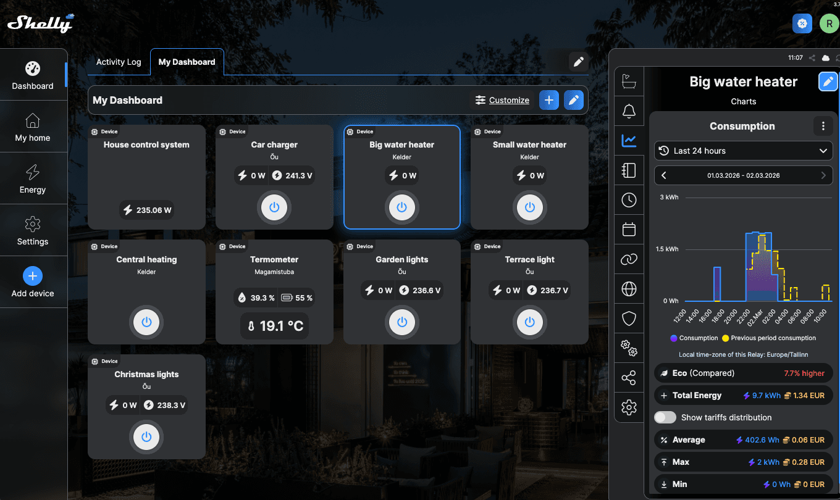Open the globe icon in device panel
The width and height of the screenshot is (840, 500).
point(629,289)
